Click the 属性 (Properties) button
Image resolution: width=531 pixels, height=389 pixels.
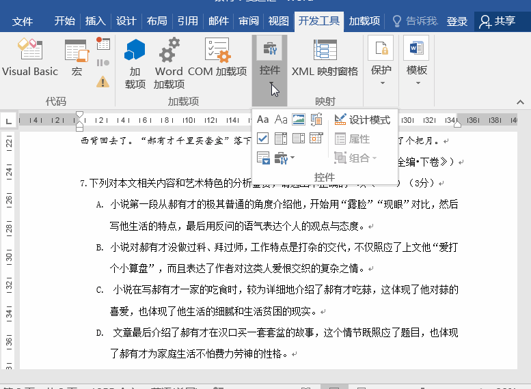point(352,139)
